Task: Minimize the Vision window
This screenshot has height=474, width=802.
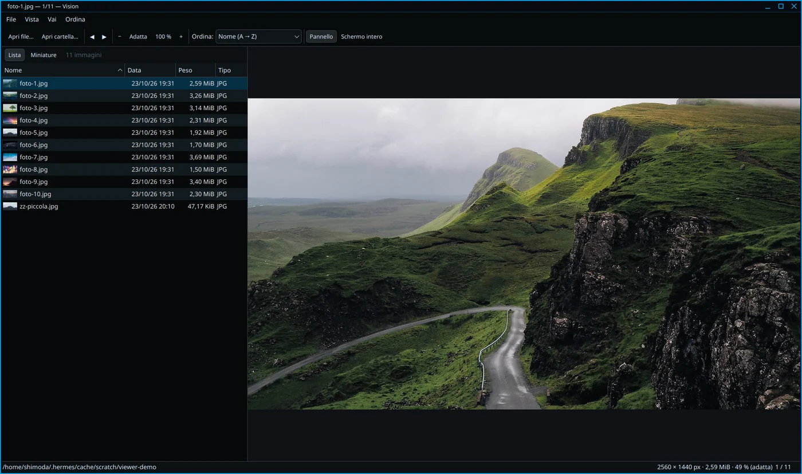Action: click(769, 6)
